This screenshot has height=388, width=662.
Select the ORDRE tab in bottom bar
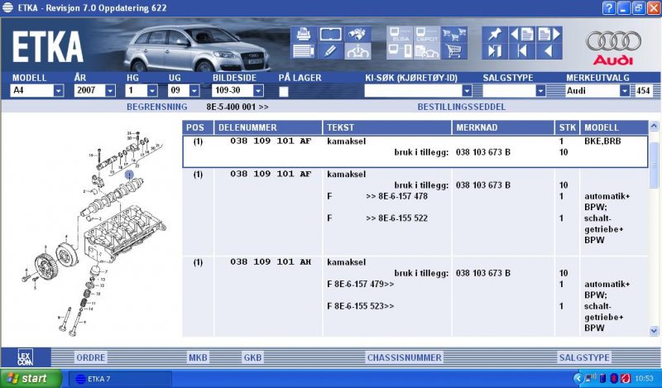coord(90,357)
